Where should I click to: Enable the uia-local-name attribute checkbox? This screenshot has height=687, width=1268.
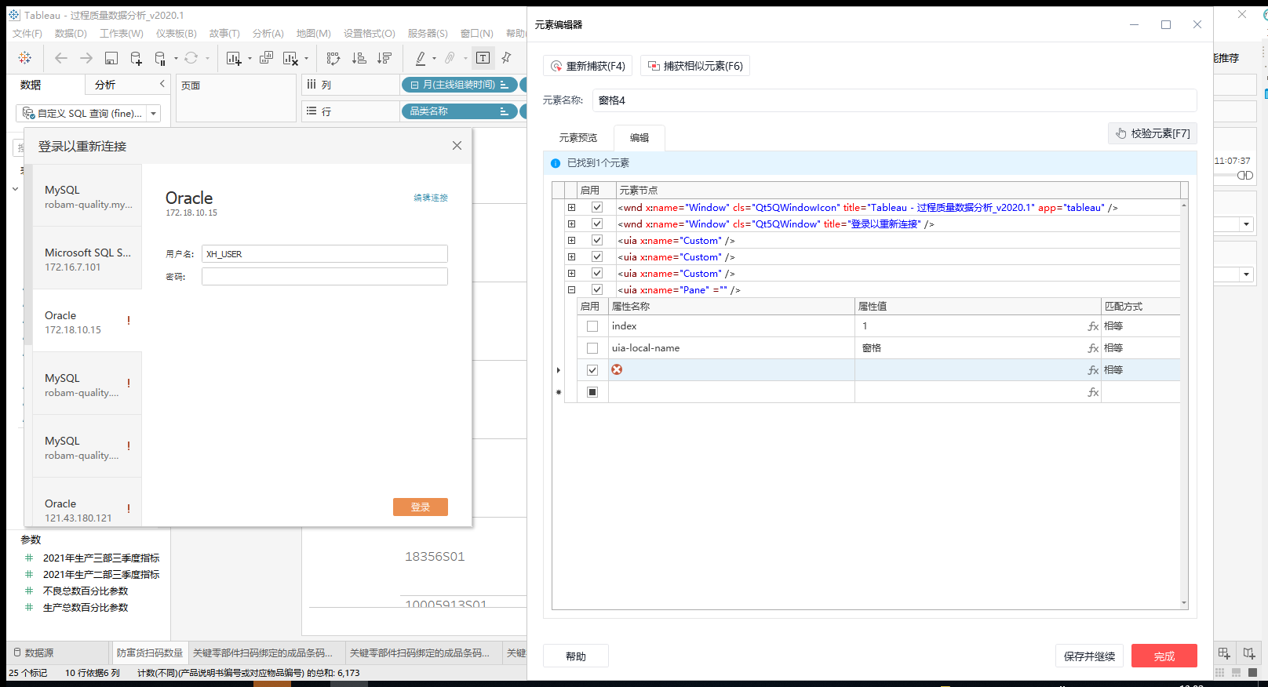[592, 348]
